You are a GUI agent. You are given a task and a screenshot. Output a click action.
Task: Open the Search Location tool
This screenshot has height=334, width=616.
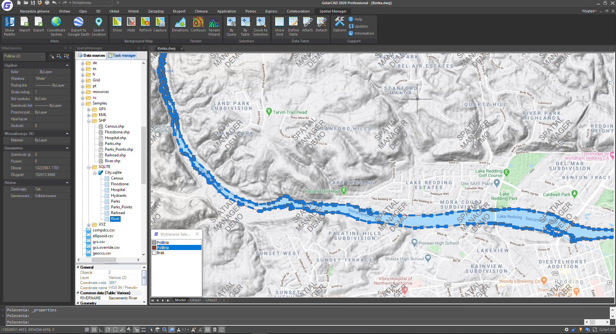click(98, 26)
